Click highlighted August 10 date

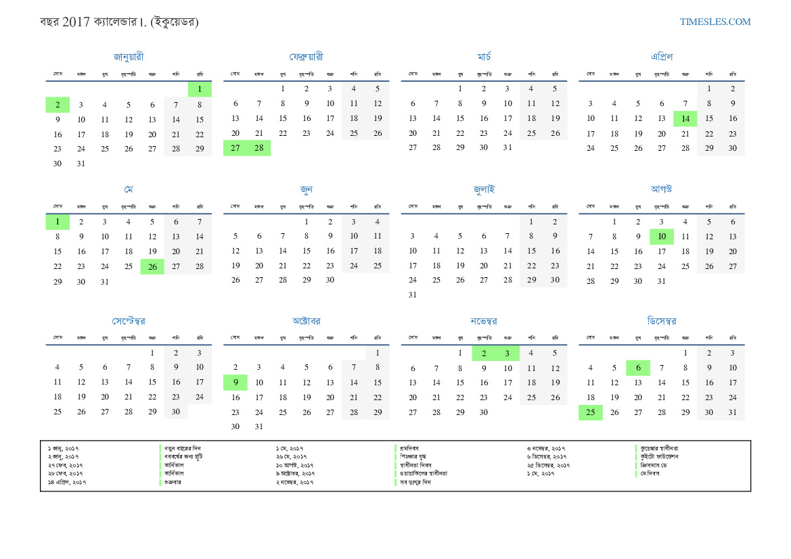pyautogui.click(x=661, y=237)
